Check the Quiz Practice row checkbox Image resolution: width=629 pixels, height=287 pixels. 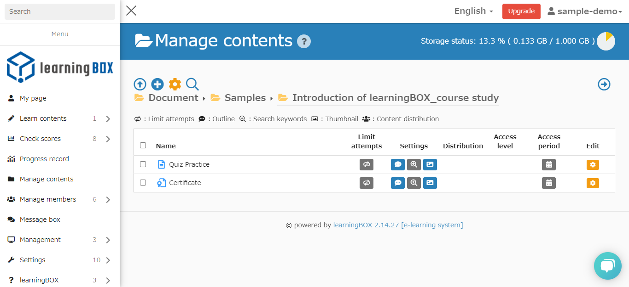[143, 164]
